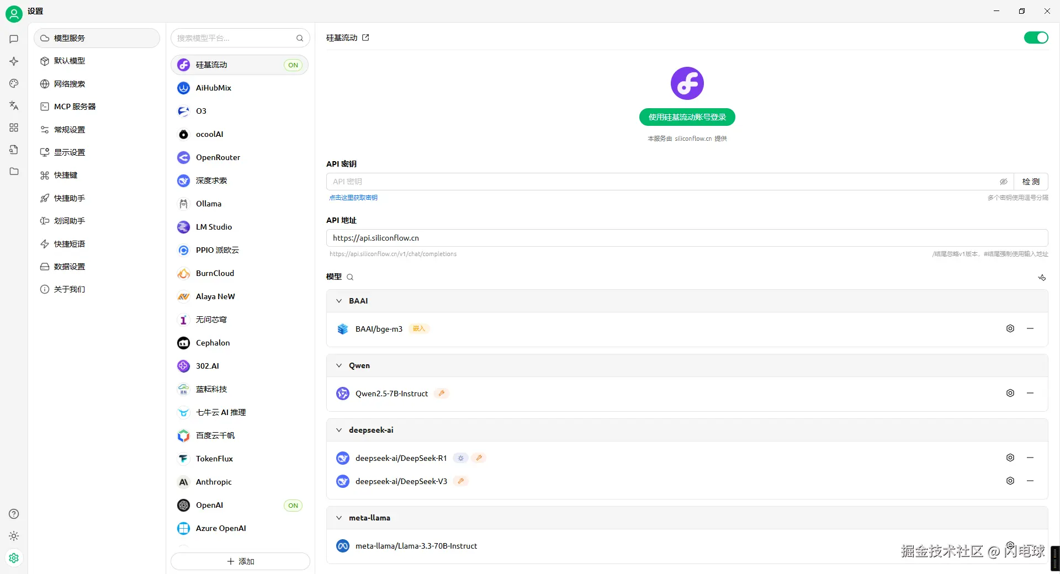Collapse the meta-llama model group
Image resolution: width=1060 pixels, height=574 pixels.
[x=339, y=518]
